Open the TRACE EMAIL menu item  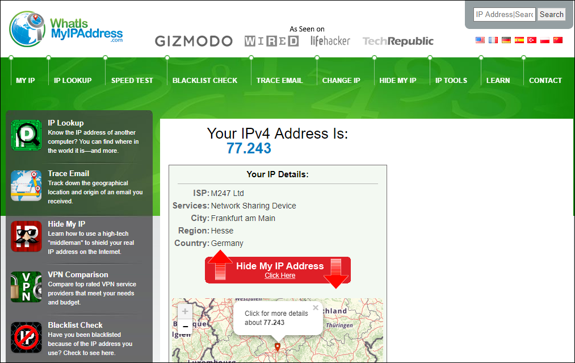tap(279, 80)
